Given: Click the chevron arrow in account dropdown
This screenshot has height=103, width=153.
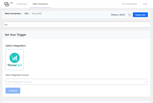Looking at the screenshot, I should (145, 82).
